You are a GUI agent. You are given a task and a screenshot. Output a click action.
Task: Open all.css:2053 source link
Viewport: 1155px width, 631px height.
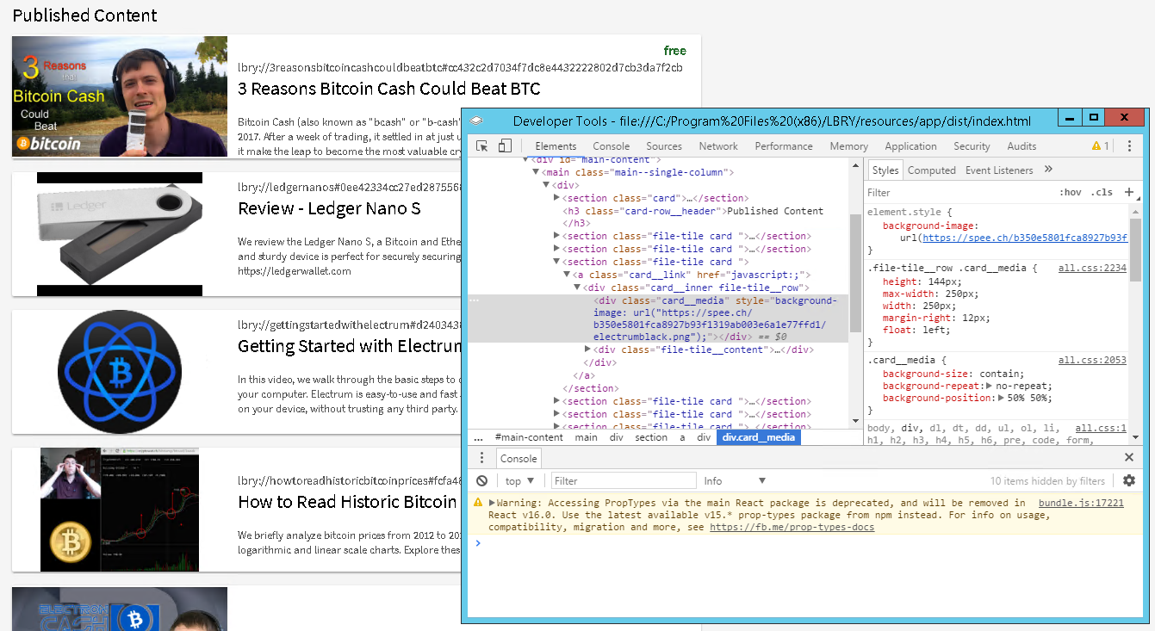1092,361
